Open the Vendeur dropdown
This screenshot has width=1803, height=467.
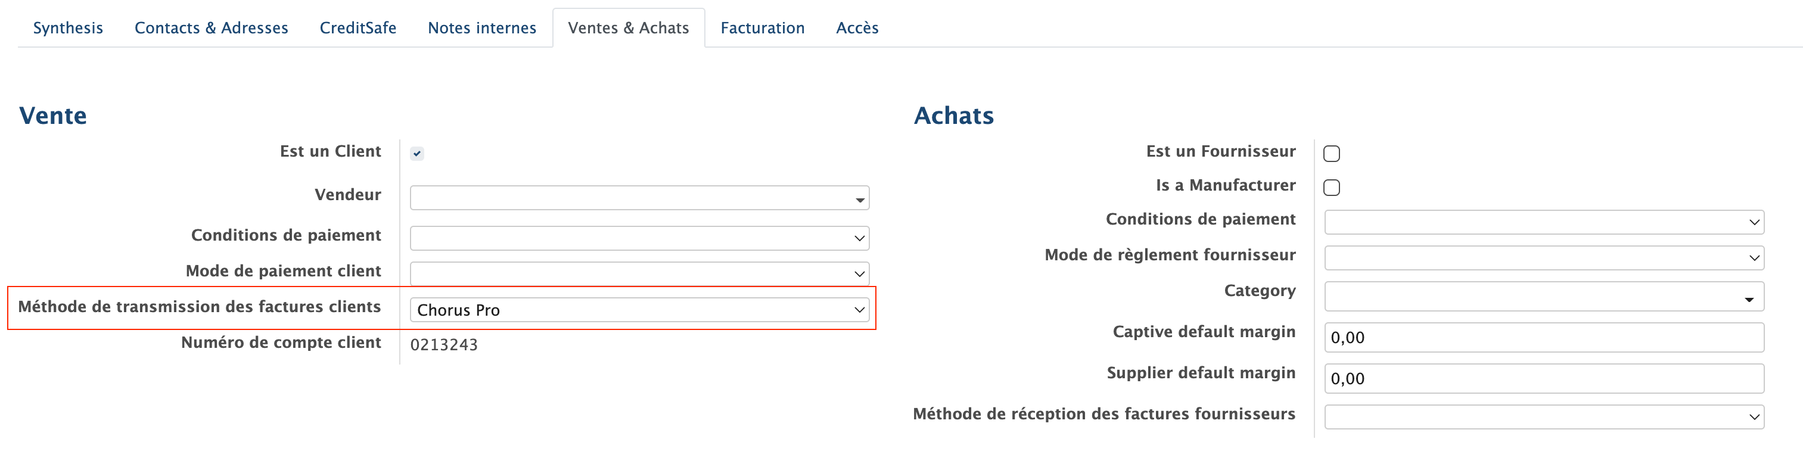click(639, 198)
